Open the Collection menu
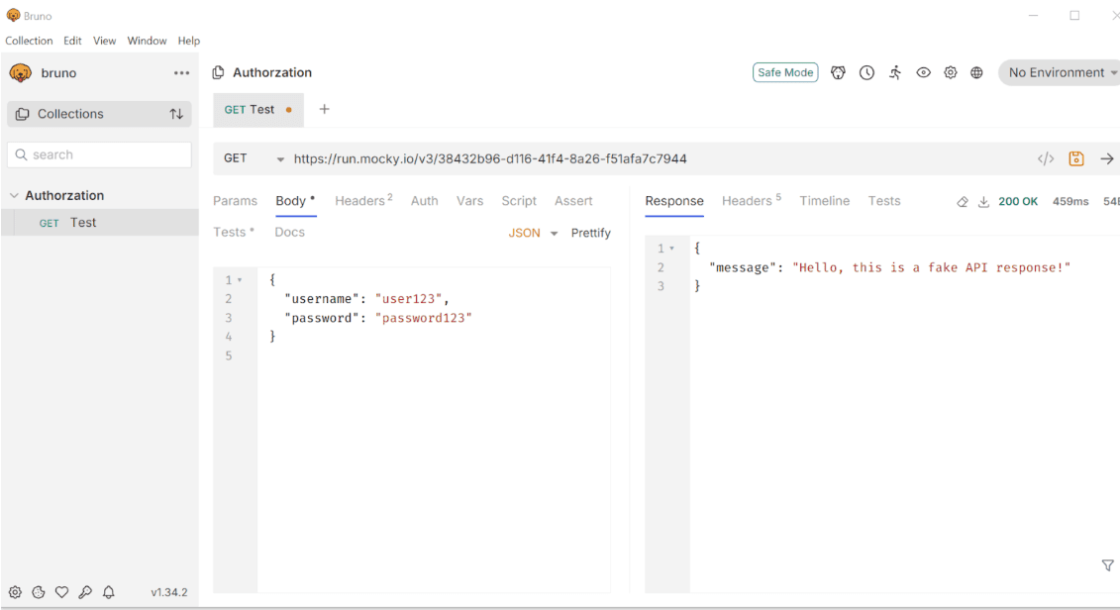 coord(29,41)
